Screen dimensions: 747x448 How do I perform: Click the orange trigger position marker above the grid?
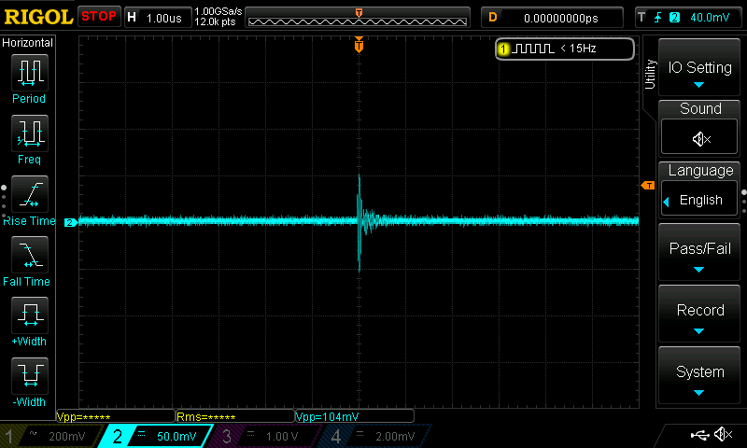359,45
